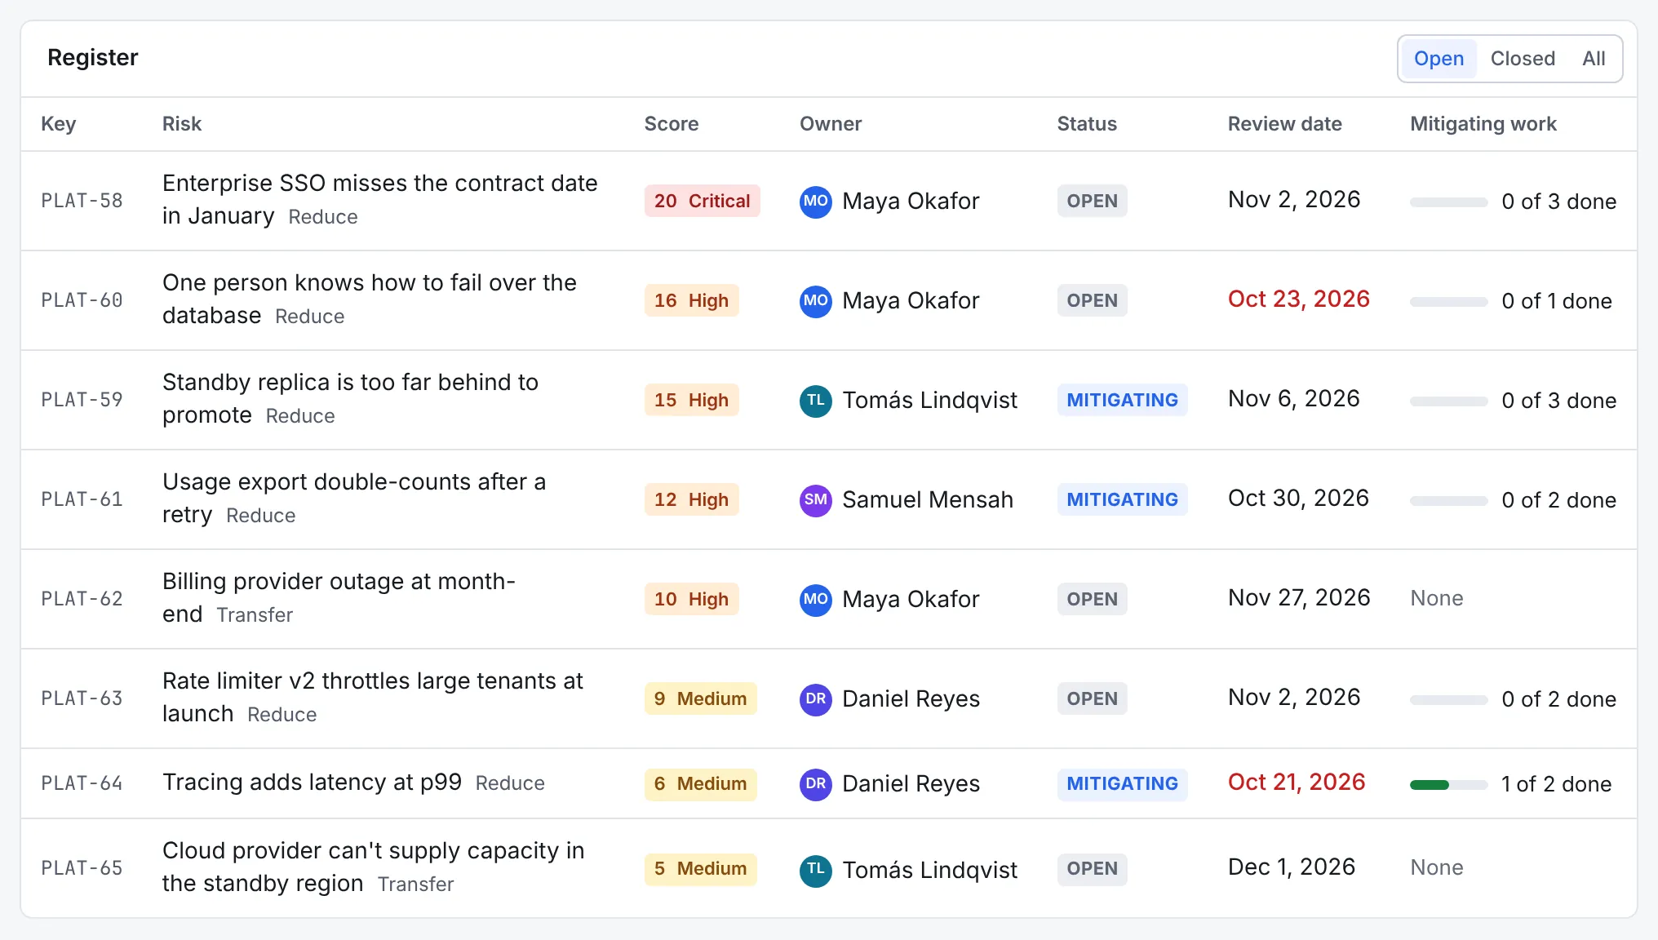Click review date Dec 1, 2026
The height and width of the screenshot is (940, 1658).
(1291, 867)
